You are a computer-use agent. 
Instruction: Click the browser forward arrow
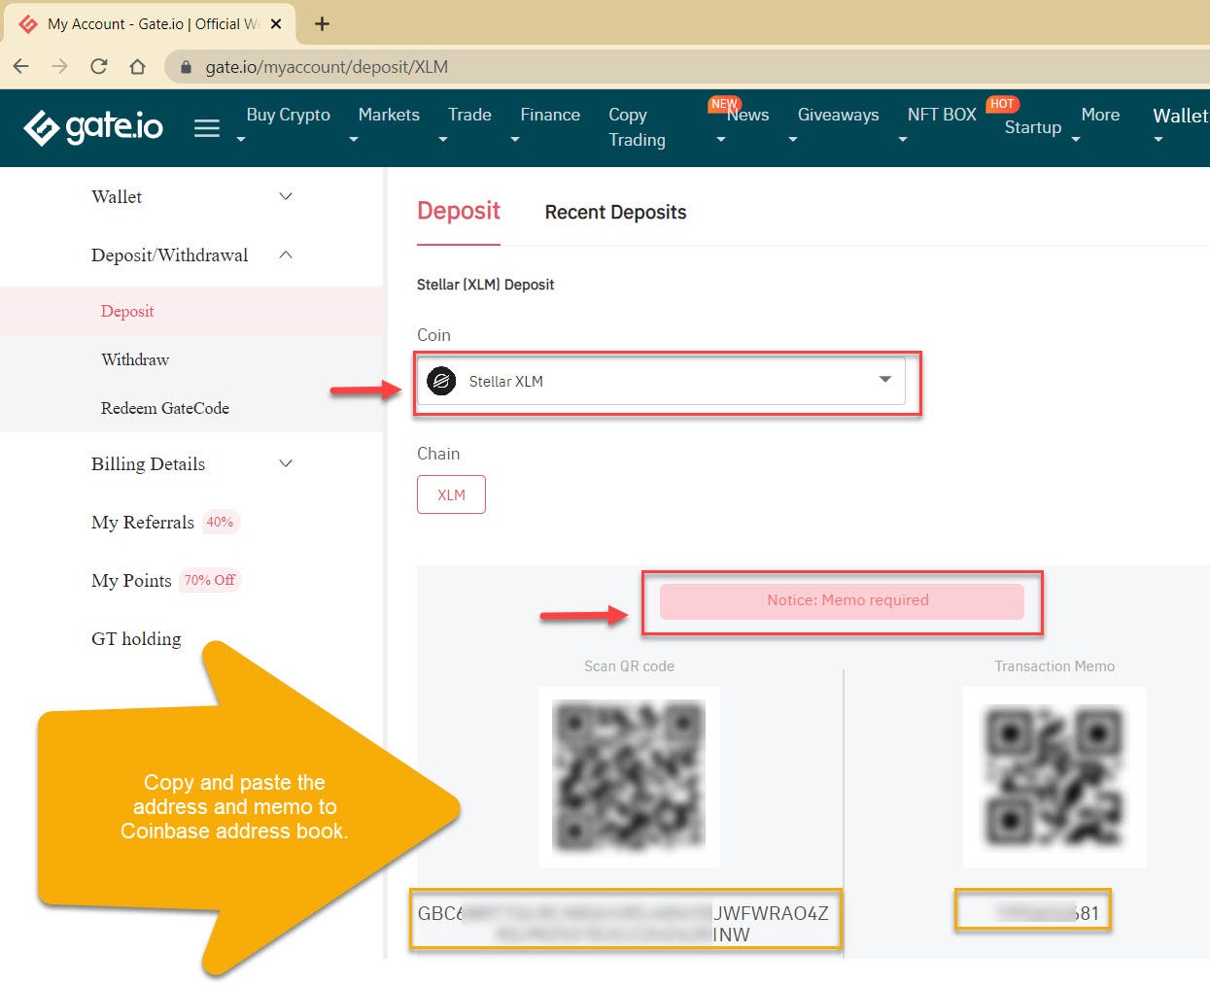coord(59,66)
